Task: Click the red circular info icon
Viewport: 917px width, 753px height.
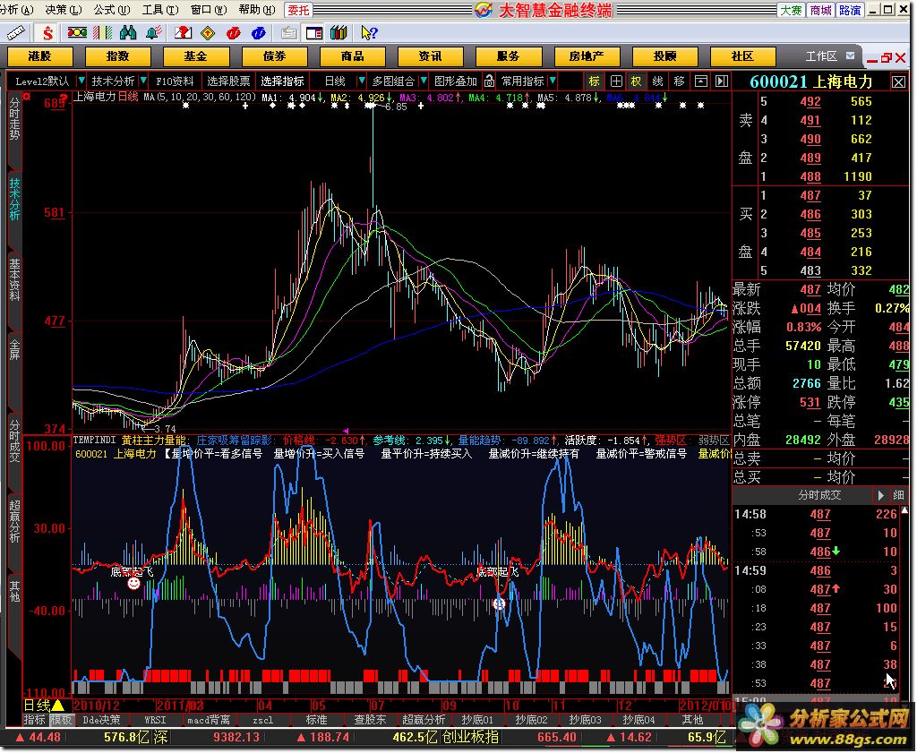Action: 234,33
